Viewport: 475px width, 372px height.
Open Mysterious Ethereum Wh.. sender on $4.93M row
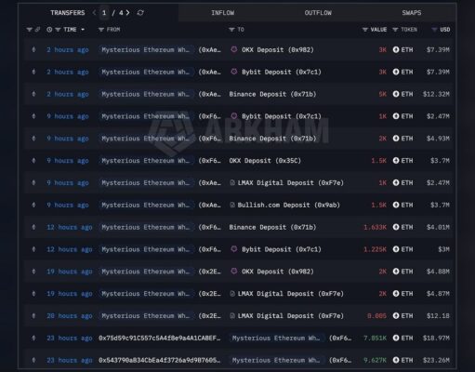[x=146, y=139]
